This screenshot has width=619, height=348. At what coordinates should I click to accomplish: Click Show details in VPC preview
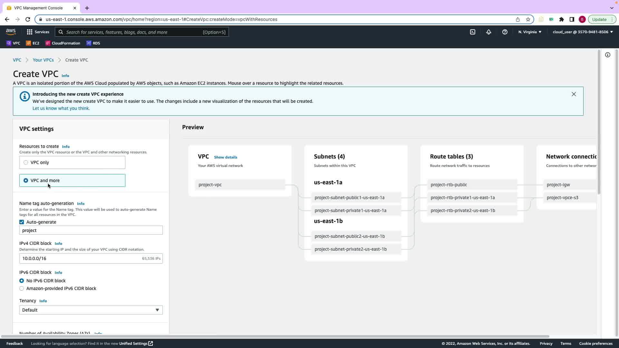pos(225,157)
